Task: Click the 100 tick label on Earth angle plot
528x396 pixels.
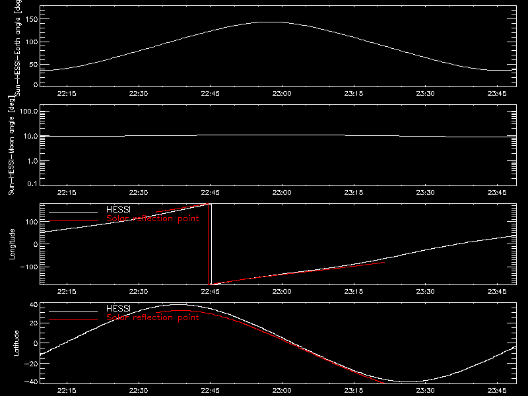Action: pos(32,42)
